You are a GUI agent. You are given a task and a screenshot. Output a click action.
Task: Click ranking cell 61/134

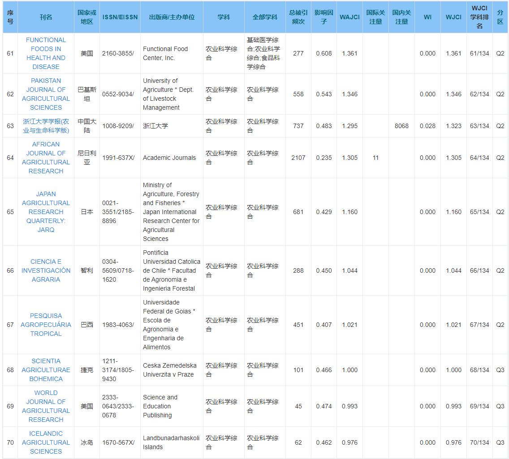(479, 53)
